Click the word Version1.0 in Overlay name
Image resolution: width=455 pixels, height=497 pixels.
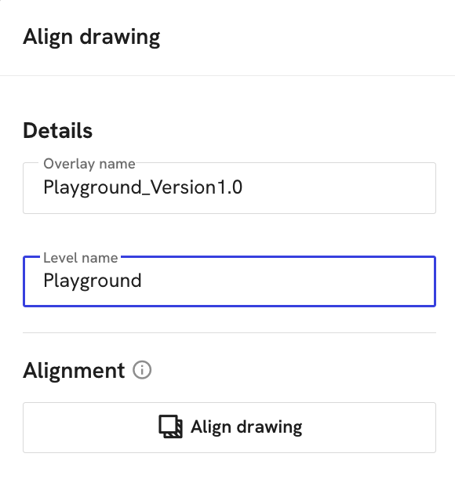(x=197, y=187)
